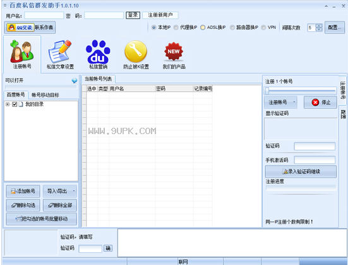Toggle the 我的目录 checkbox
This screenshot has width=348, height=265.
[x=15, y=104]
